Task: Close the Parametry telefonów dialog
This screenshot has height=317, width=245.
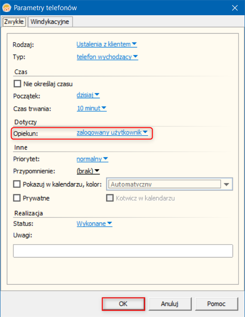Action: click(x=235, y=8)
